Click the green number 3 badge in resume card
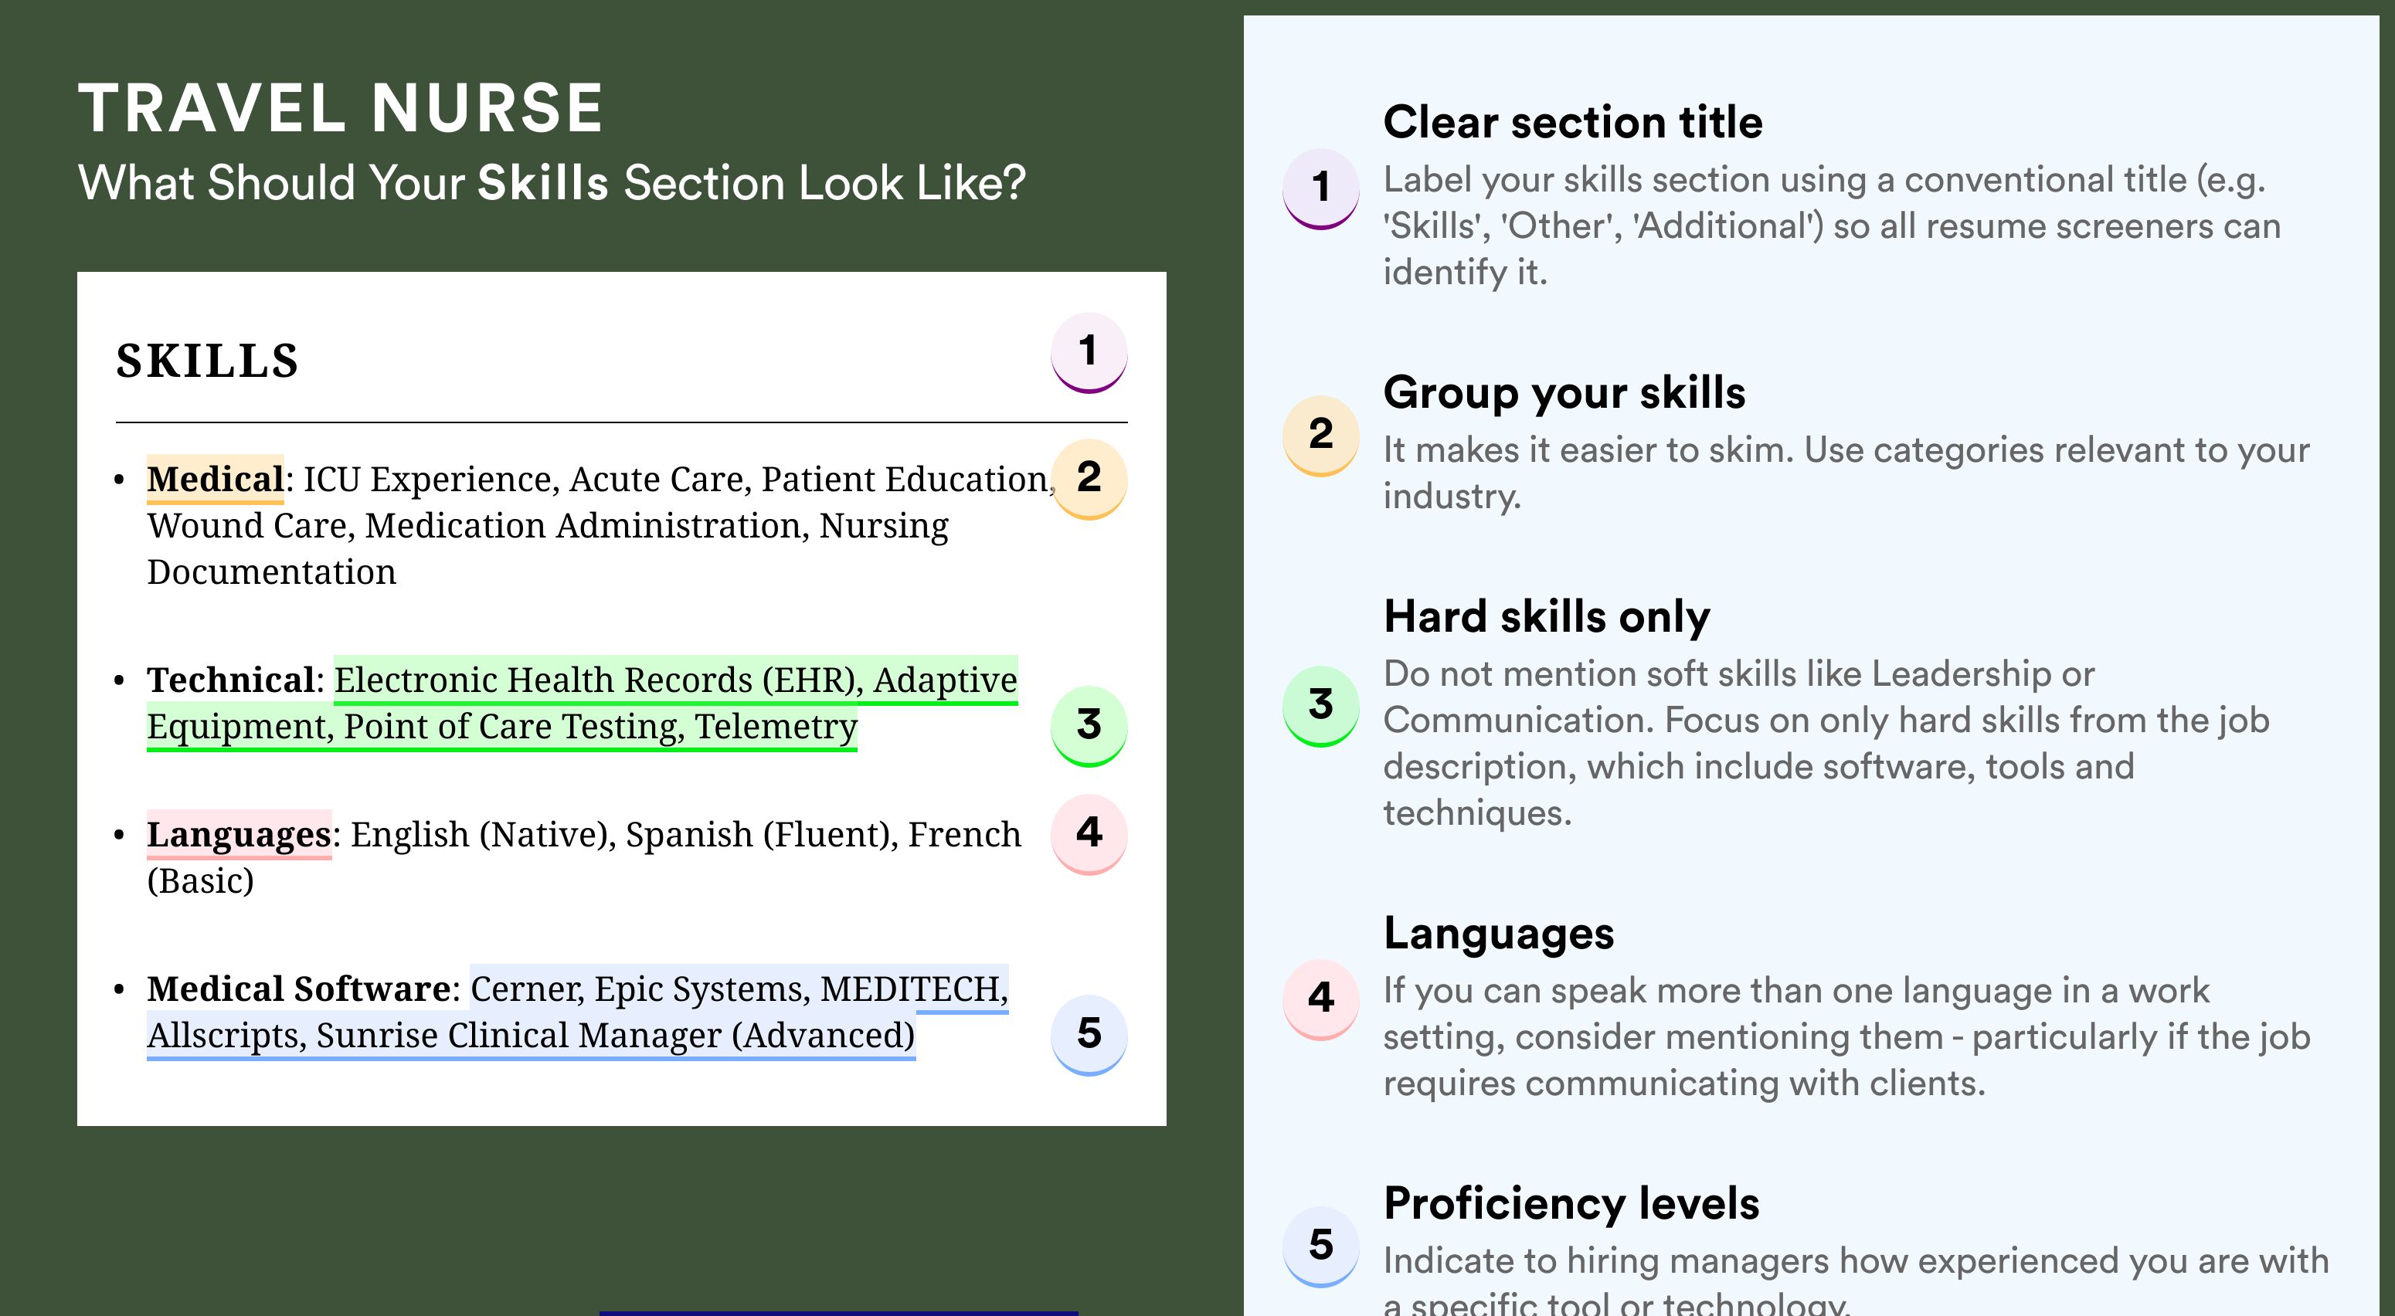 click(x=1089, y=727)
